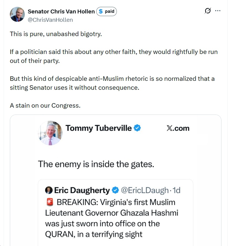This screenshot has height=246, width=228.
Task: Click the @ChrisVanHollen handle
Action: [50, 20]
